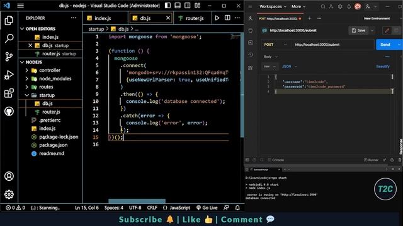
Task: Open the Explorer view in the activity bar
Action: click(9, 21)
